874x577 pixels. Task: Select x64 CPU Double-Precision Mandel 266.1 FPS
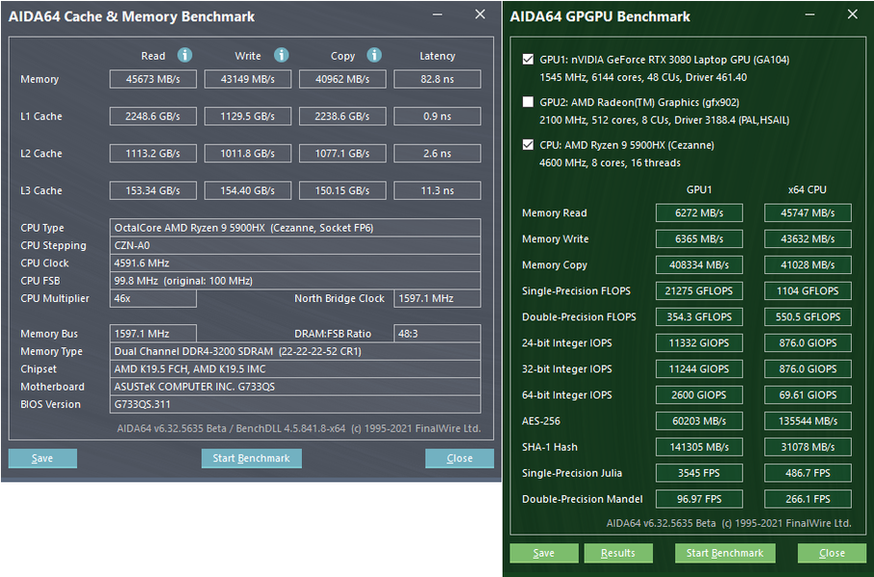808,499
